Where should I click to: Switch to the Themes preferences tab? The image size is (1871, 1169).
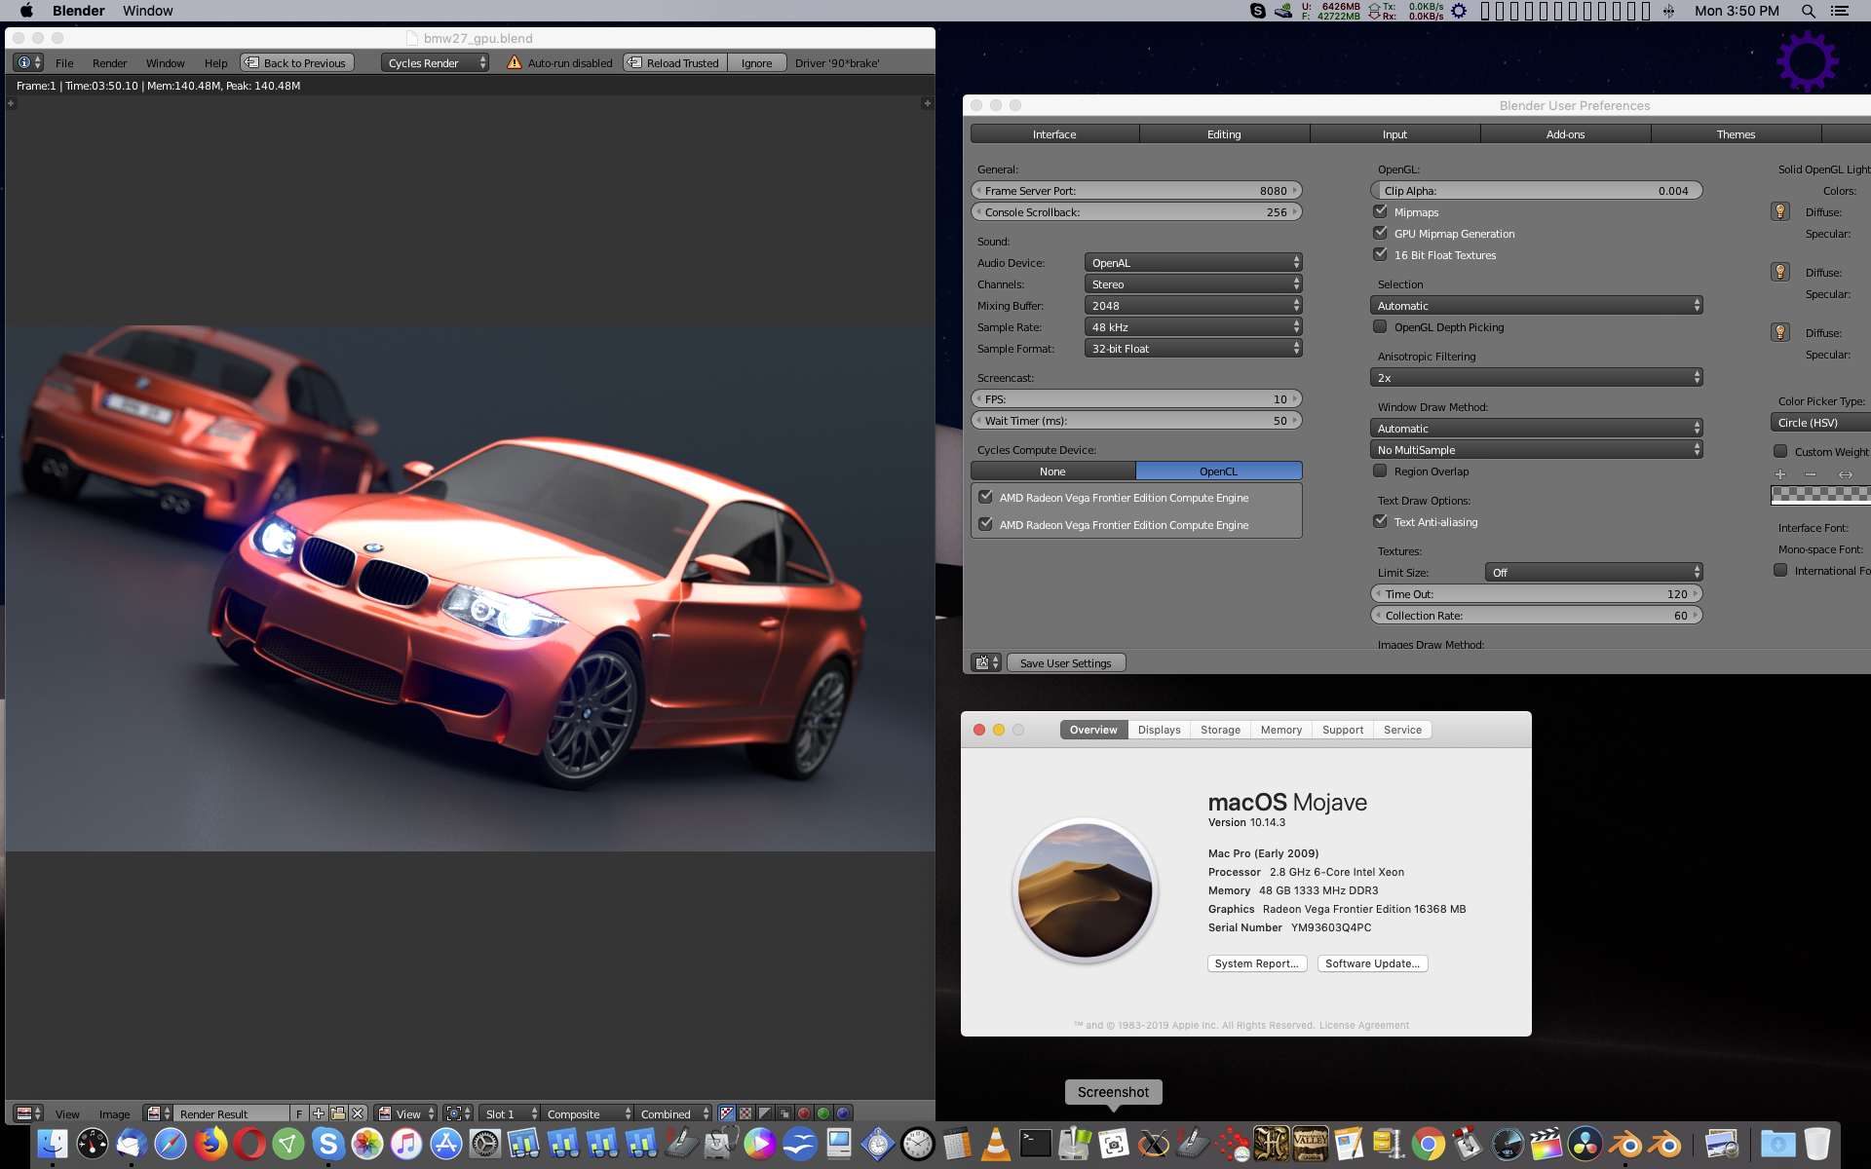pyautogui.click(x=1736, y=134)
